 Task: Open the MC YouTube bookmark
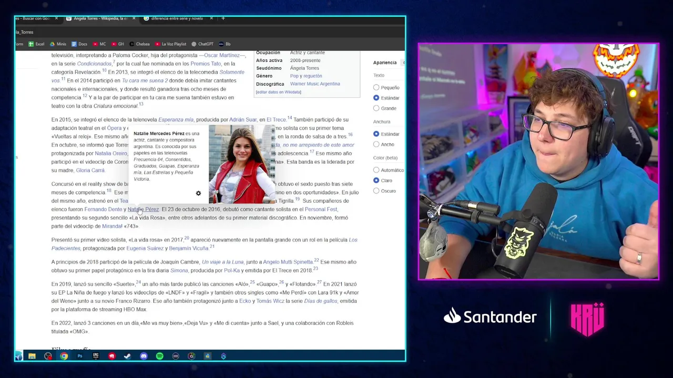pos(99,44)
